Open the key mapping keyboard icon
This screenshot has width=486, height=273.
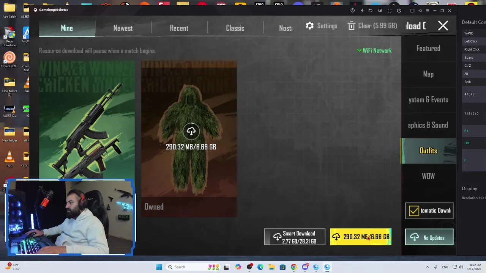tap(380, 11)
